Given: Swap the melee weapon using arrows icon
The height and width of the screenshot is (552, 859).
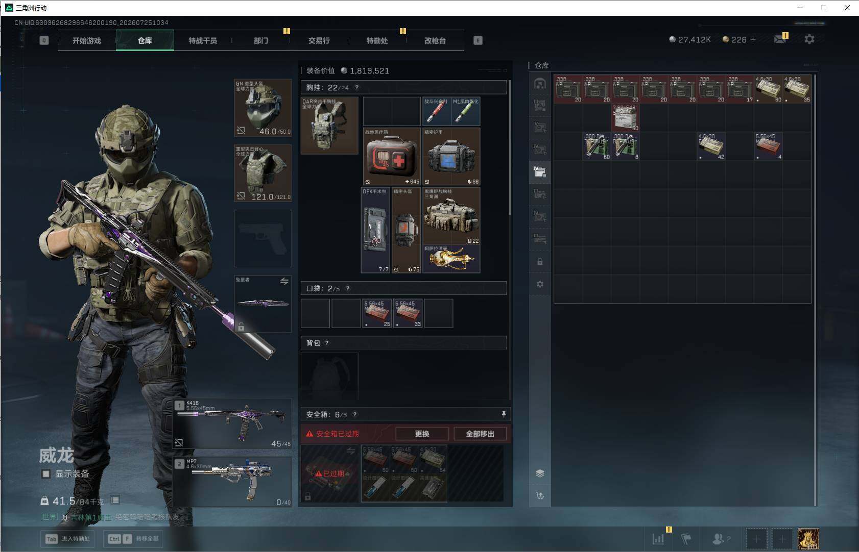Looking at the screenshot, I should (x=284, y=281).
